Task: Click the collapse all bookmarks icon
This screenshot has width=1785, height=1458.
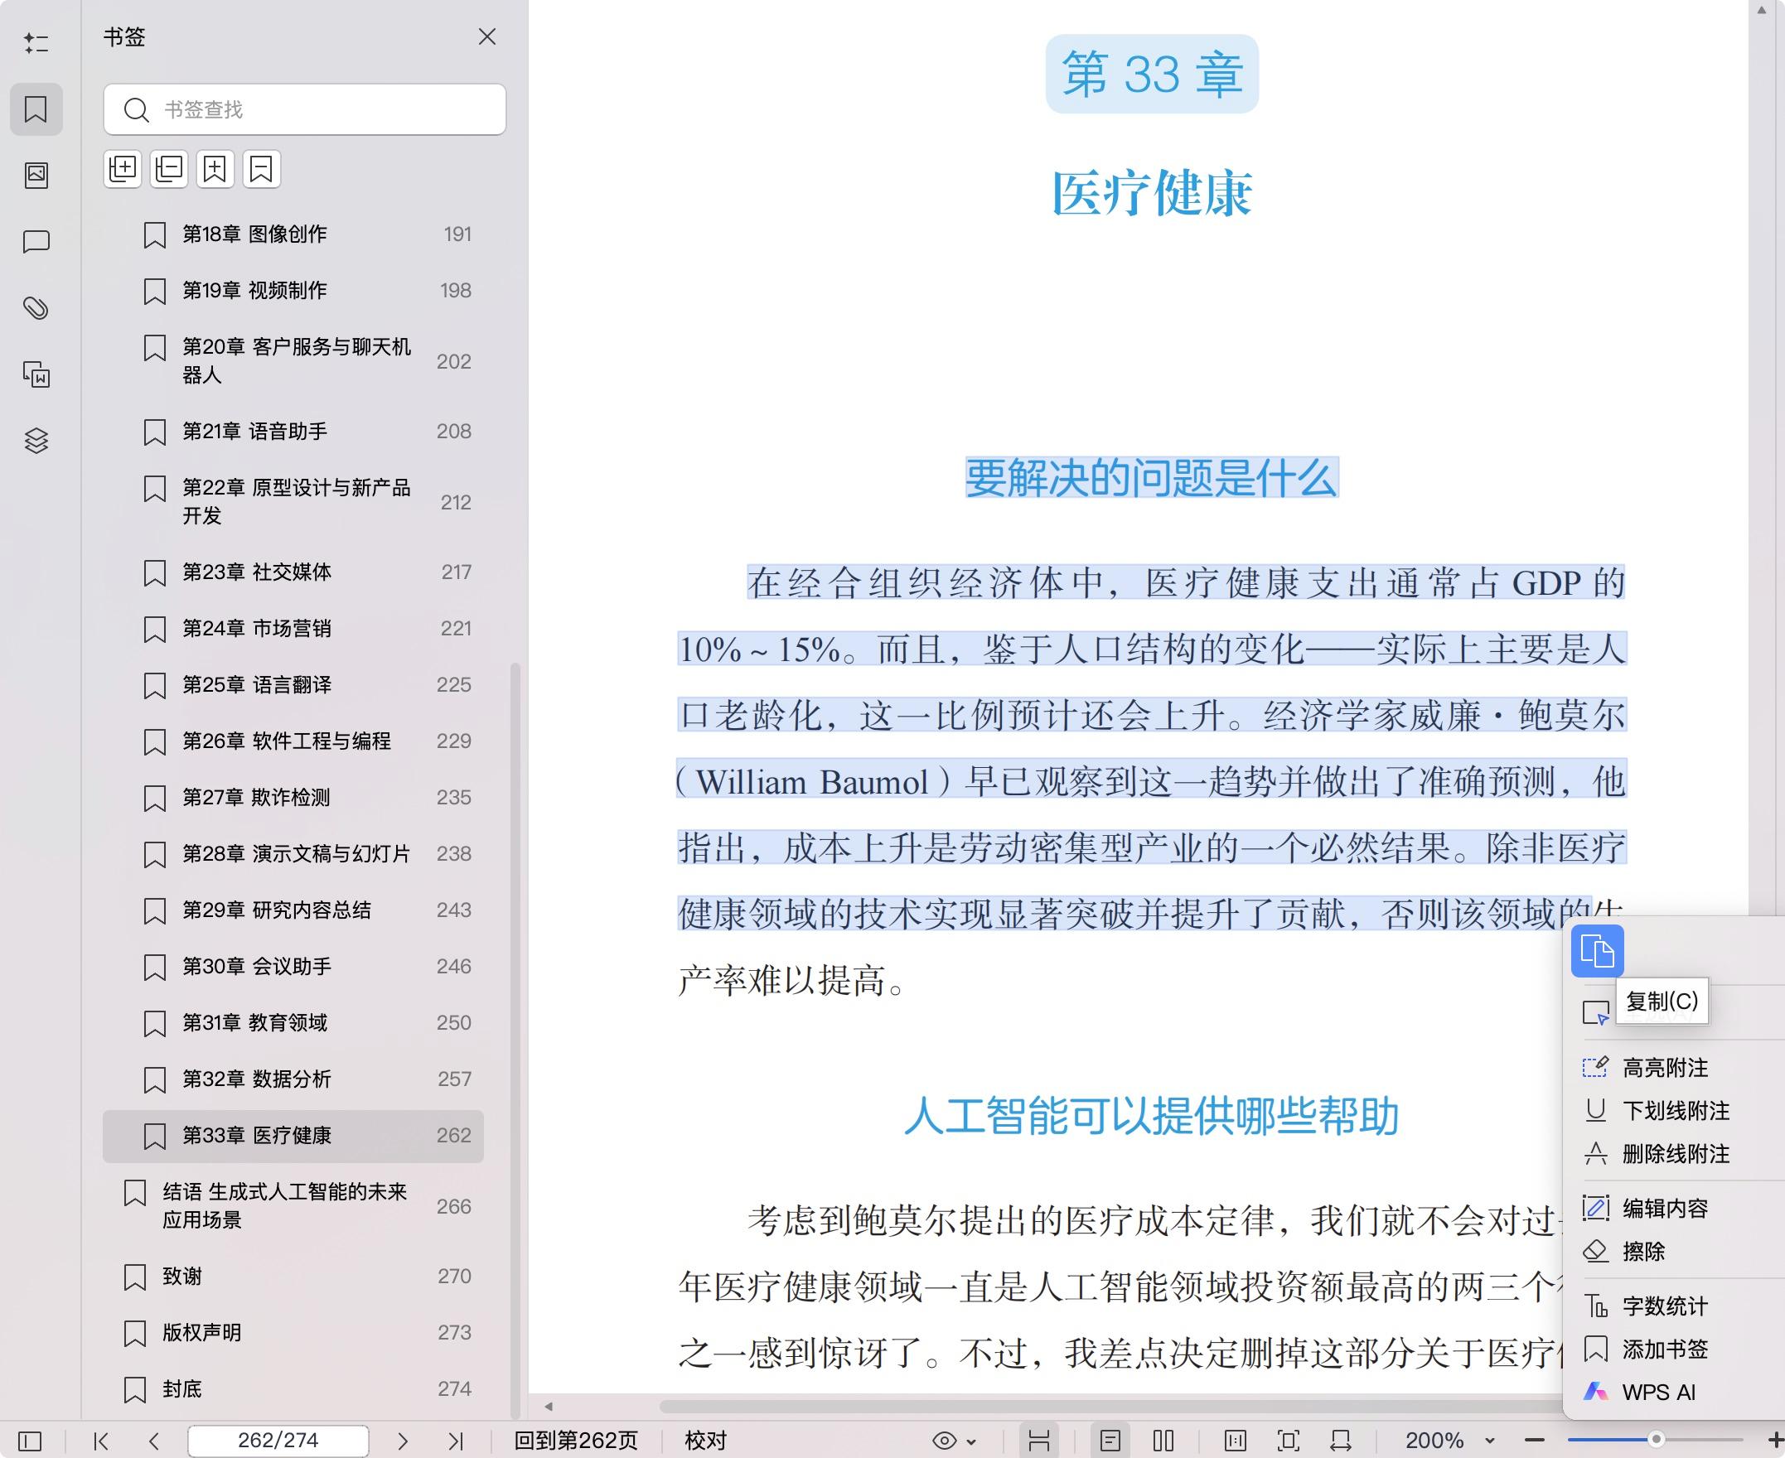Action: [x=169, y=170]
